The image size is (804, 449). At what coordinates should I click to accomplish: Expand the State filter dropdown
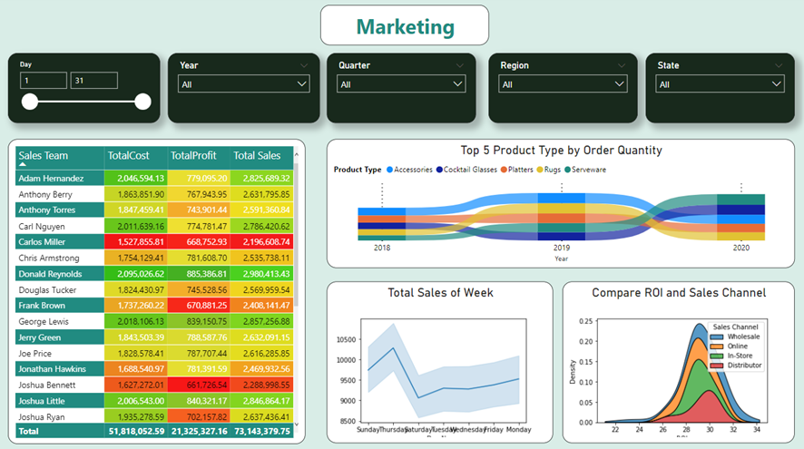pyautogui.click(x=720, y=84)
